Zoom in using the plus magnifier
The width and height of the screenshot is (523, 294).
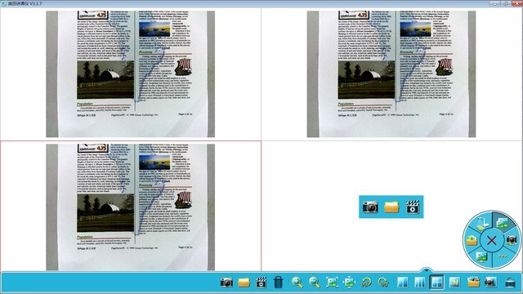297,283
